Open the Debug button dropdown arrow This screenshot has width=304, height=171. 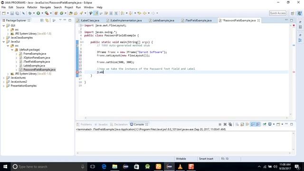coord(34,13)
